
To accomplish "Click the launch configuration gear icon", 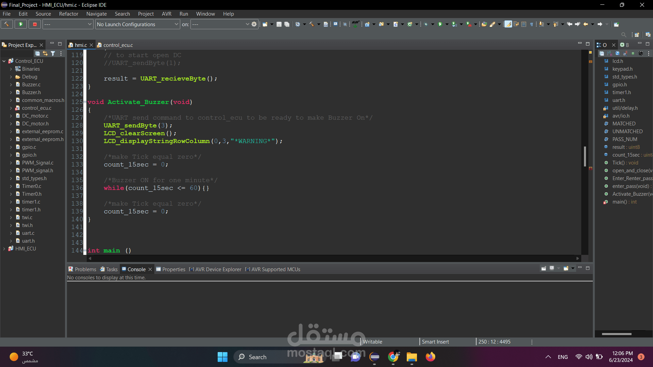I will pyautogui.click(x=254, y=24).
